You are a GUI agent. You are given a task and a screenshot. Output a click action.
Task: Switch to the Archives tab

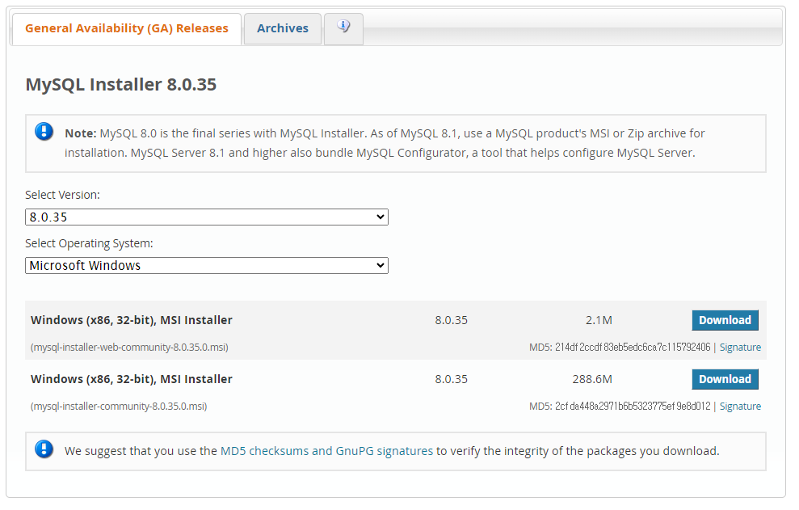[x=282, y=28]
